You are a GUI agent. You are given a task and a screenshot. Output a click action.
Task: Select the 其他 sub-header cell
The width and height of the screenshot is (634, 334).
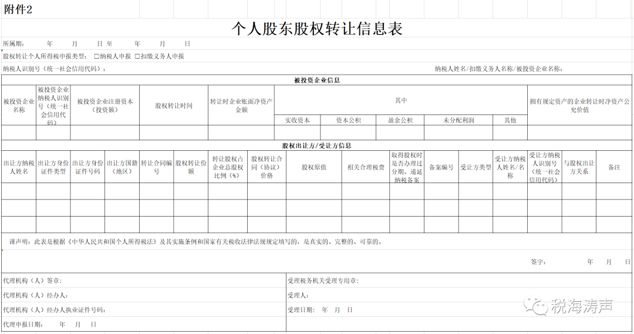(x=510, y=120)
